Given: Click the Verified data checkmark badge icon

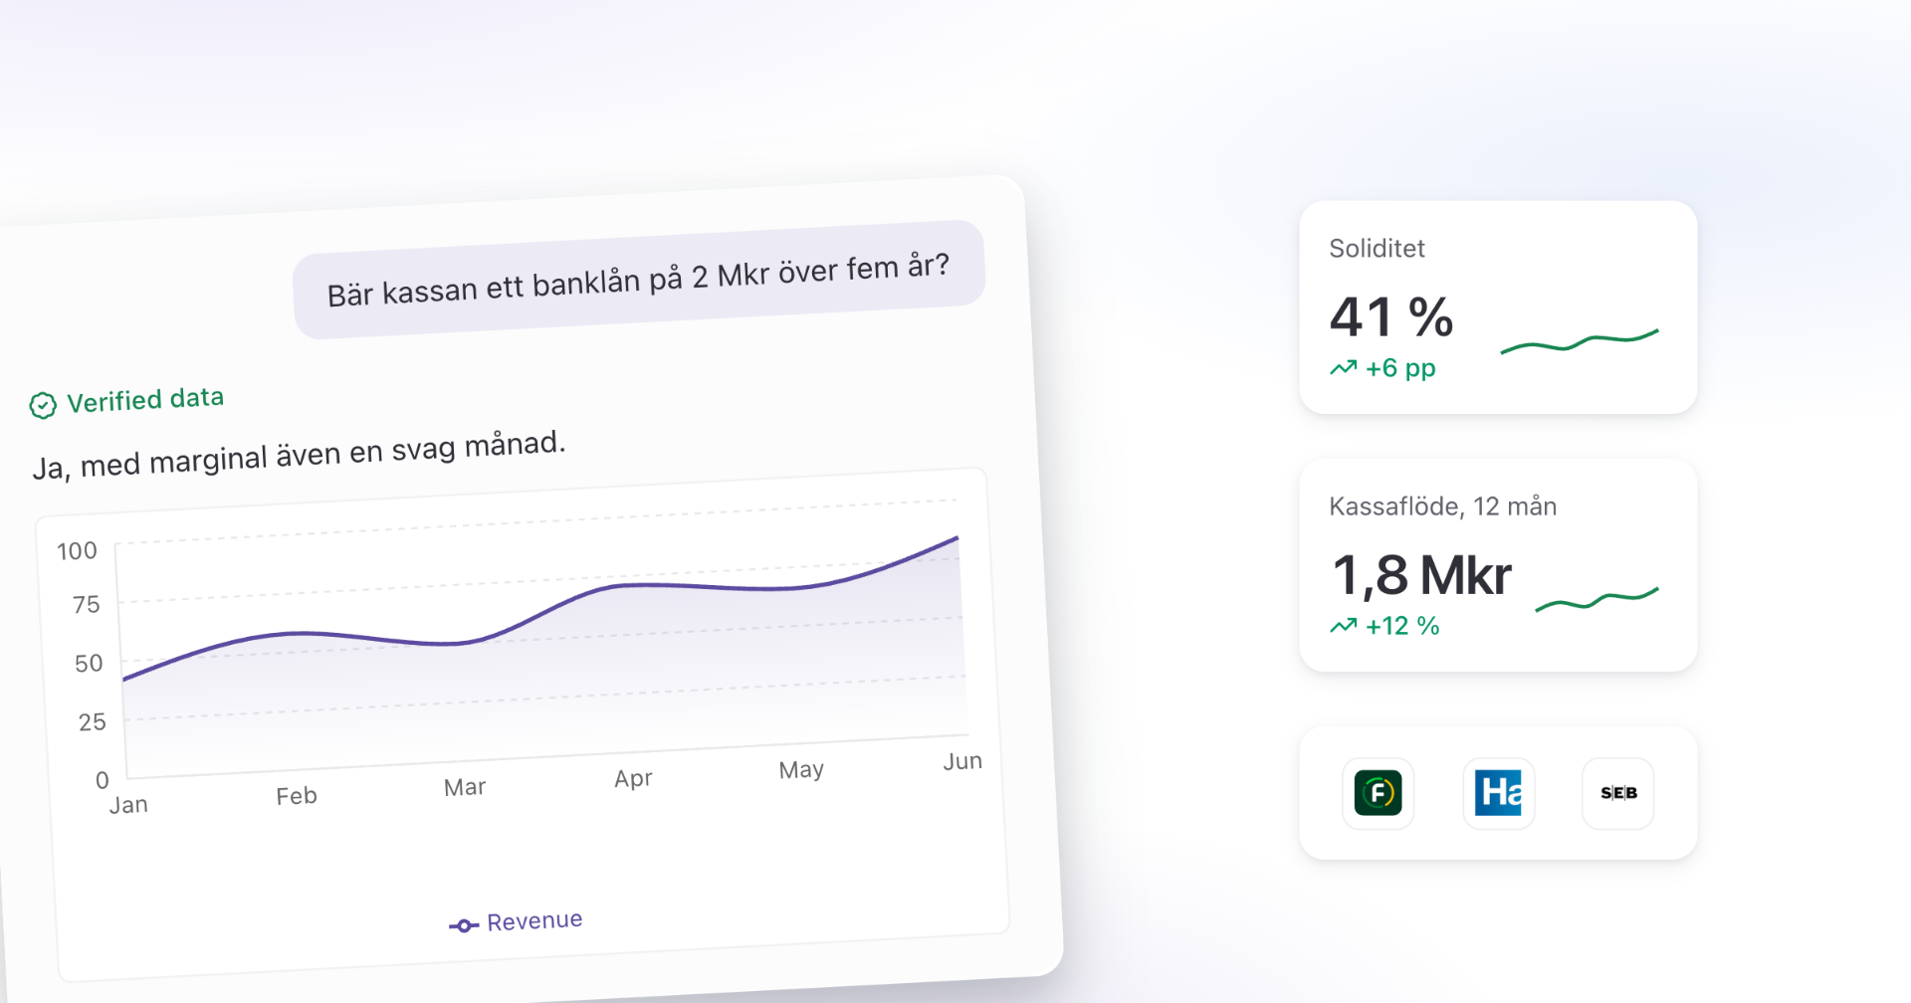Looking at the screenshot, I should pos(43,405).
